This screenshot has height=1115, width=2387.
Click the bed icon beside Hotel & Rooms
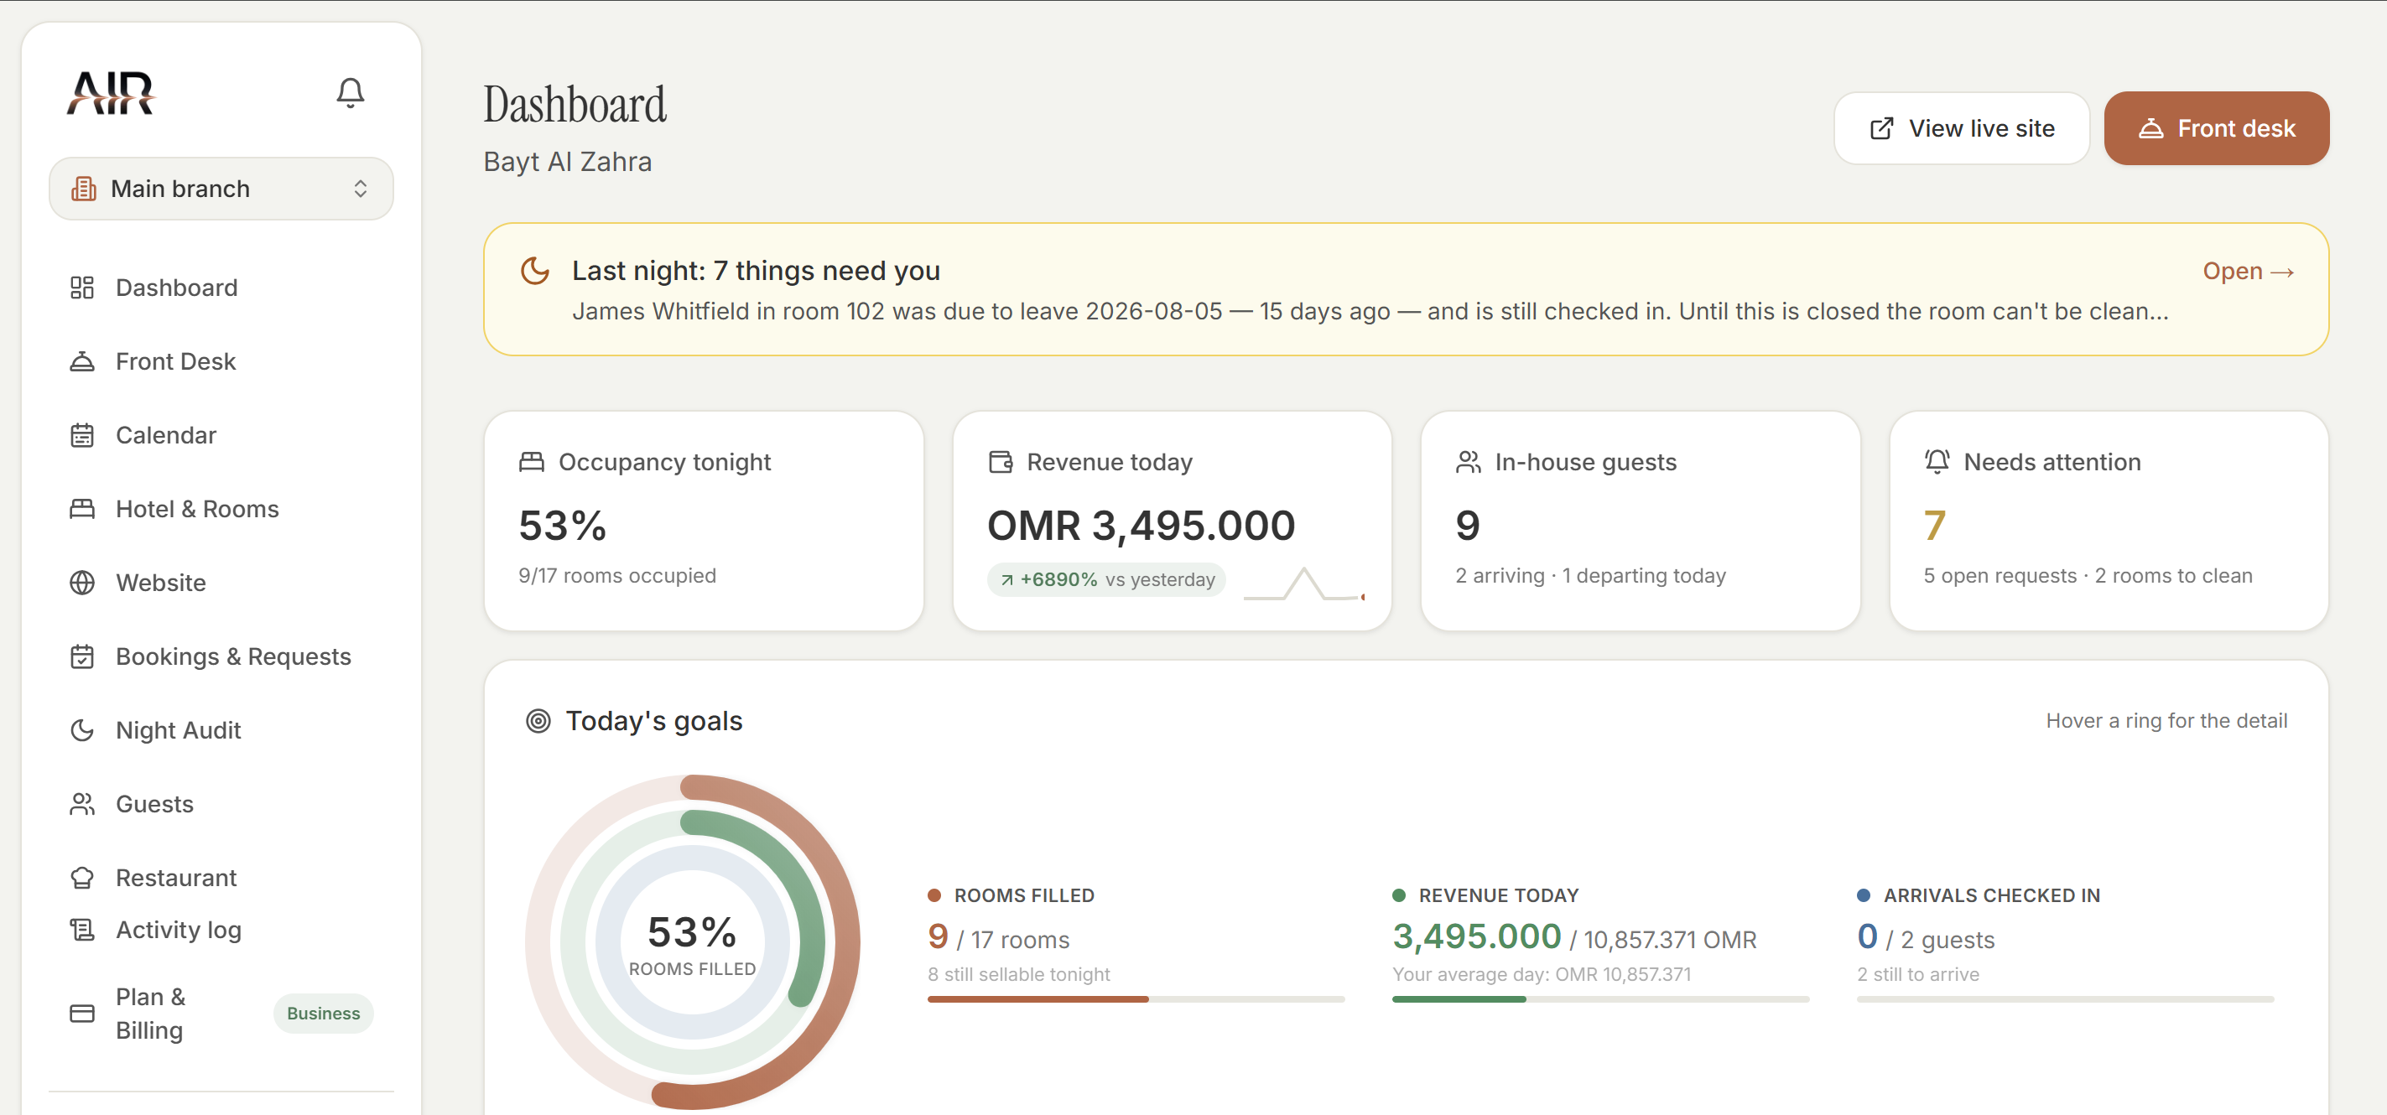(x=82, y=510)
